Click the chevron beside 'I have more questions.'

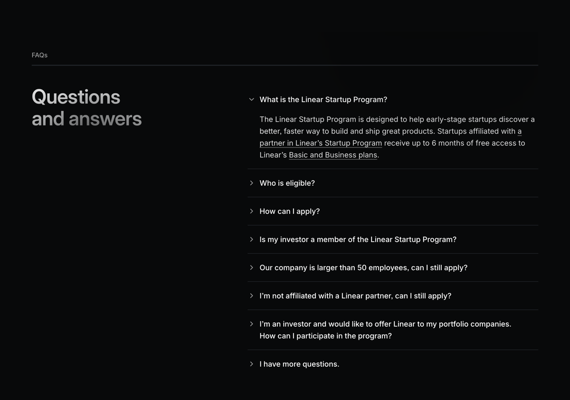[251, 364]
